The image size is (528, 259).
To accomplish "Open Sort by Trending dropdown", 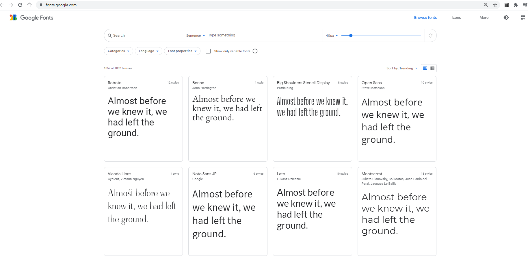I will [402, 68].
